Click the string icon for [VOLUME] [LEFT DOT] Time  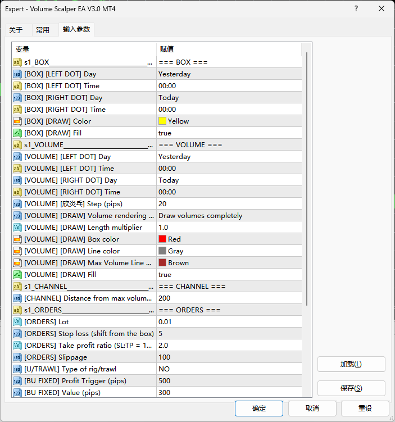point(17,169)
